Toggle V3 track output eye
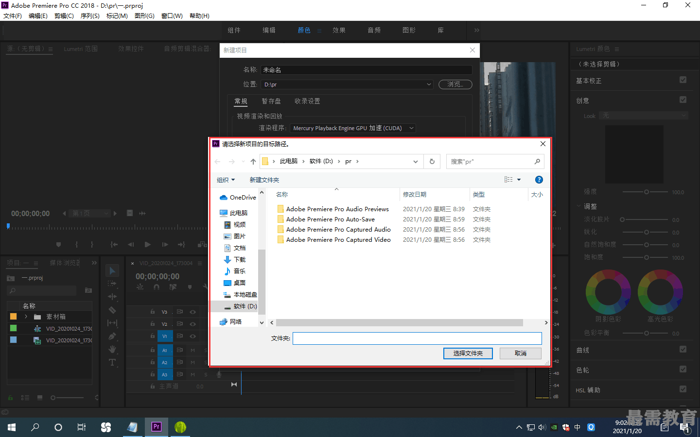The image size is (700, 437). [193, 312]
